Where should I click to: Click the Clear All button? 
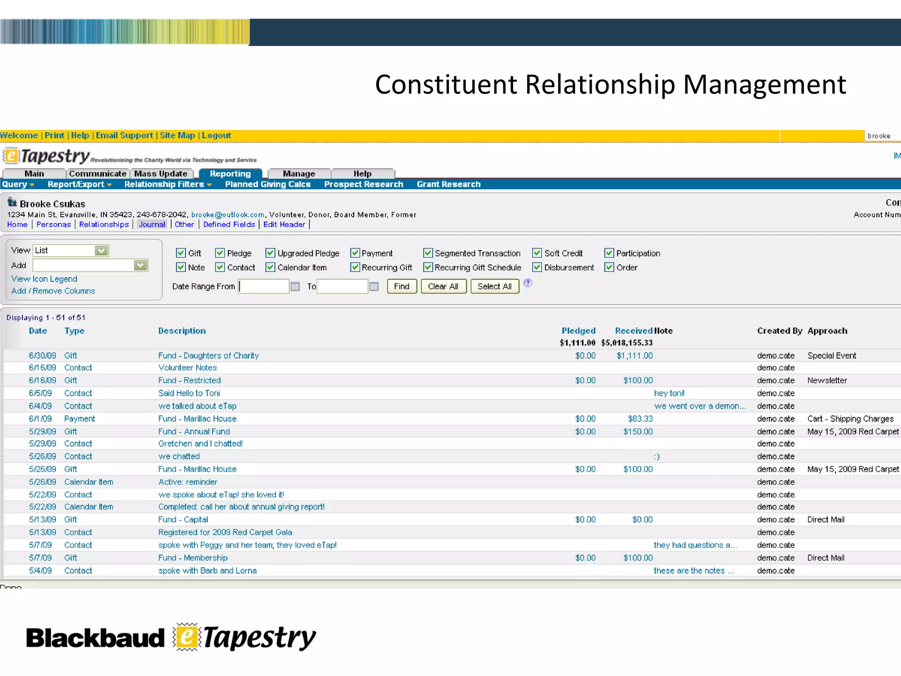443,287
